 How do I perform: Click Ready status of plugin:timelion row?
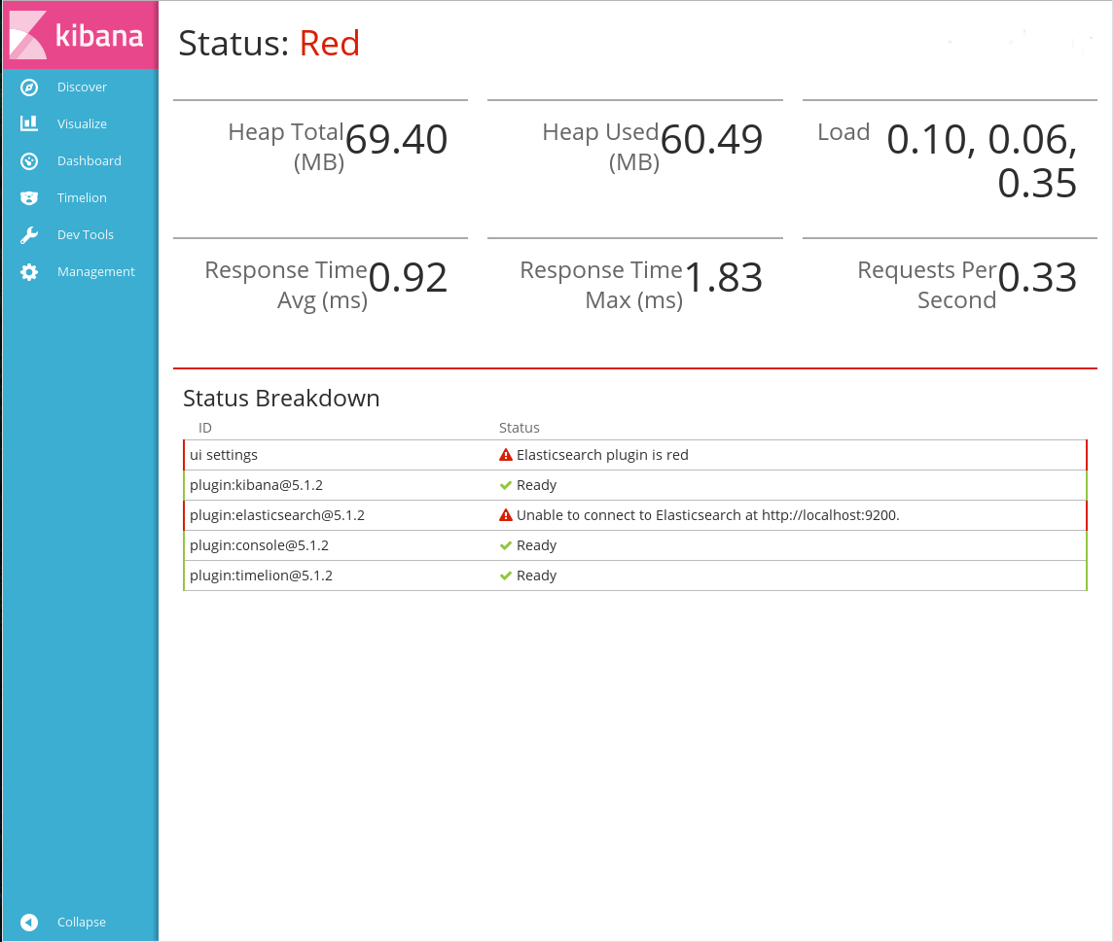537,576
